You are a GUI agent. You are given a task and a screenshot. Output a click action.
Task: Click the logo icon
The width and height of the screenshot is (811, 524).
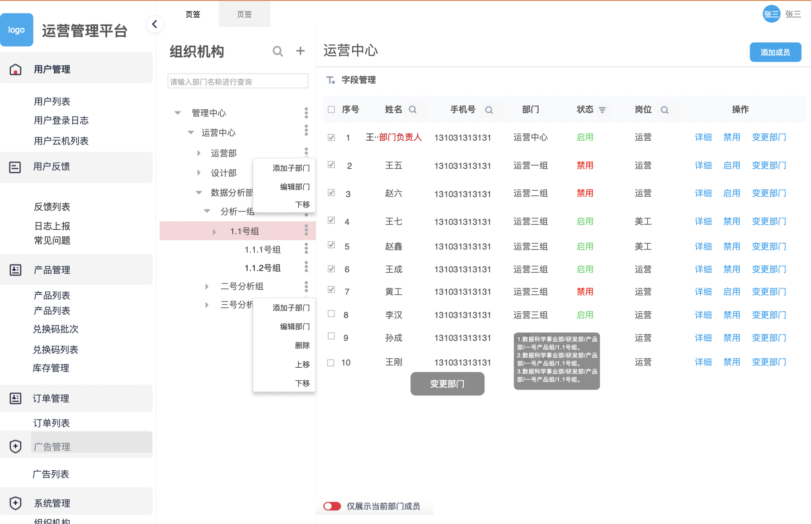tap(17, 30)
